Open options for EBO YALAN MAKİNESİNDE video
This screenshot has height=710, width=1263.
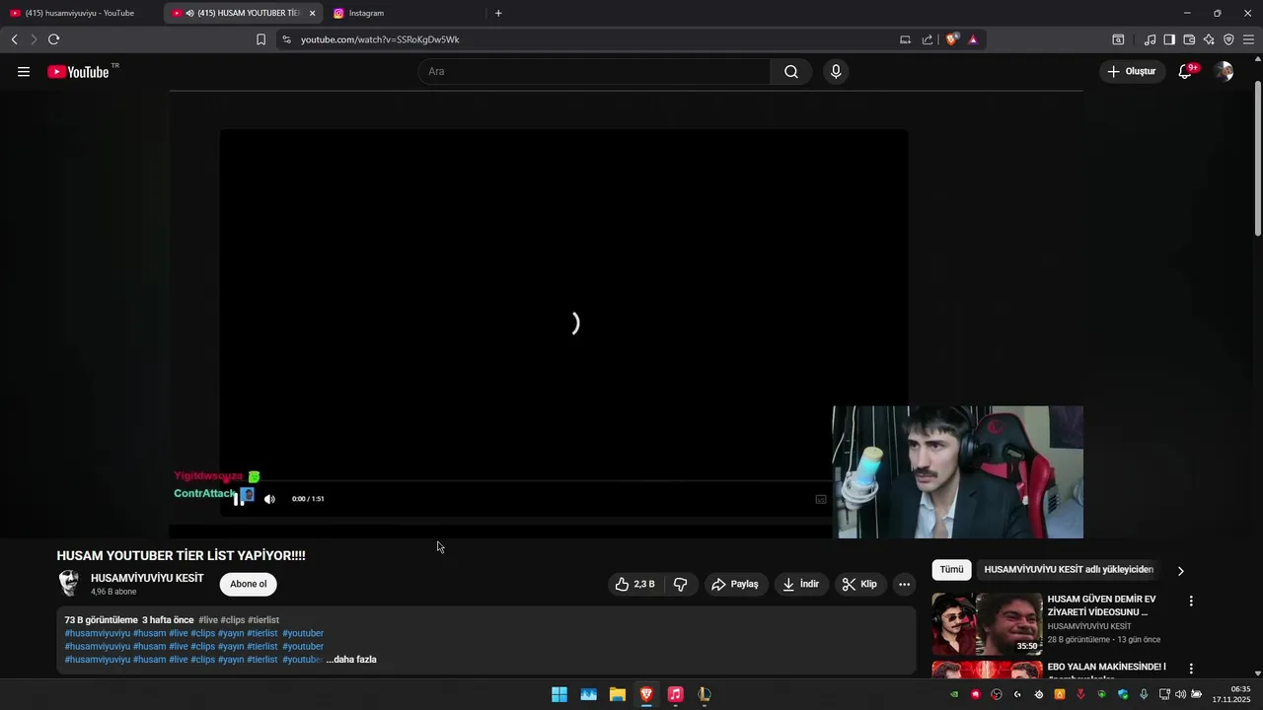coord(1191,668)
